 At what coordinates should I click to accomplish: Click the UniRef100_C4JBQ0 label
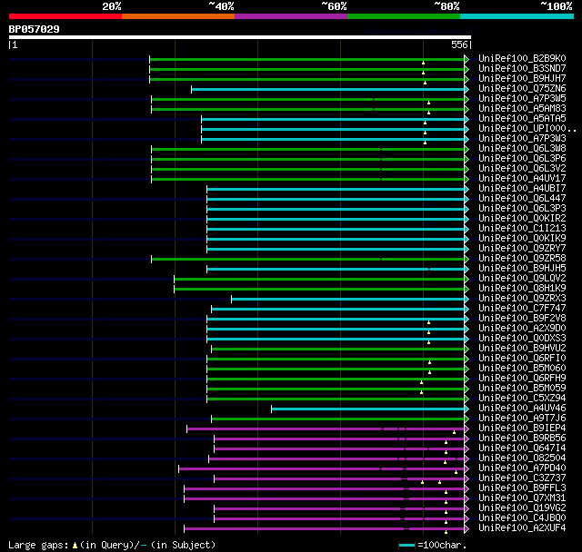coord(522,518)
